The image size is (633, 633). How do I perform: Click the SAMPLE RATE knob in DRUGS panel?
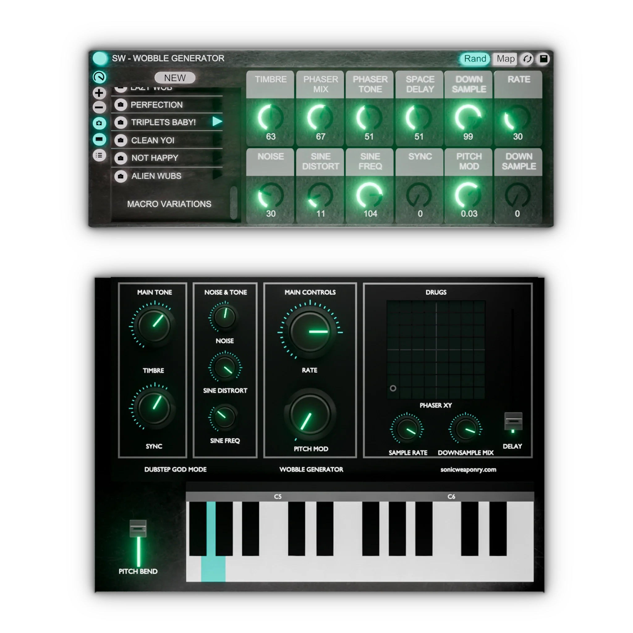click(407, 429)
